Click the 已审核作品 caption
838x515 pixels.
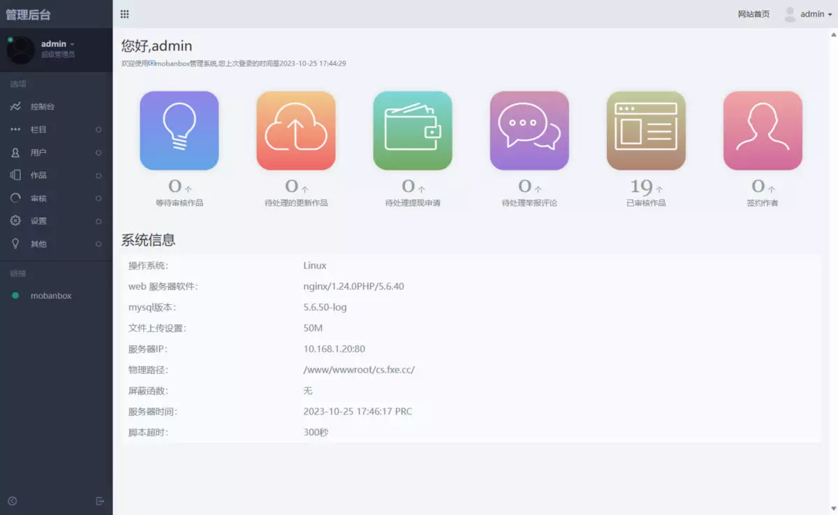pos(646,203)
